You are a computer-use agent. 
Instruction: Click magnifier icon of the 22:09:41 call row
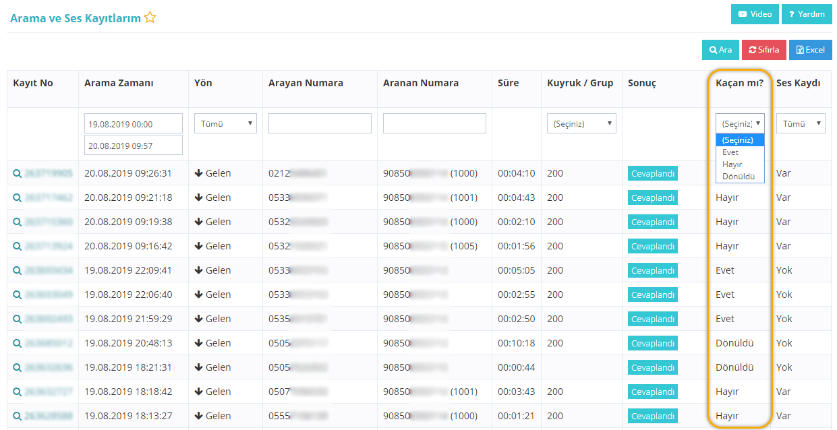point(17,270)
